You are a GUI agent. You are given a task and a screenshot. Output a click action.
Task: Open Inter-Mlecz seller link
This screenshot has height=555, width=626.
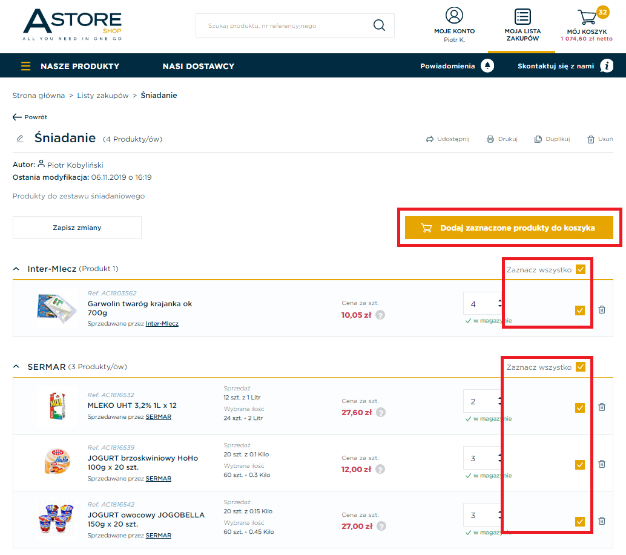click(x=162, y=324)
